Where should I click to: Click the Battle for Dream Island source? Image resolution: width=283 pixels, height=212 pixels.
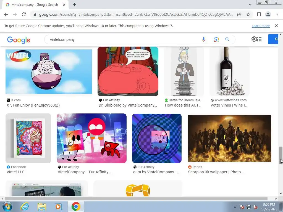pyautogui.click(x=185, y=100)
